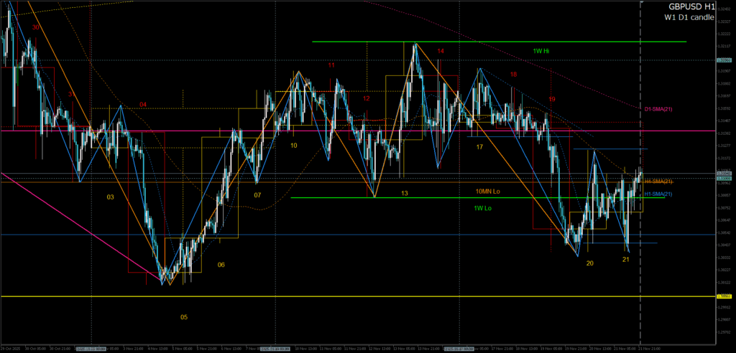Click the GBPUSD H1 chart title
This screenshot has height=353, width=736.
[x=689, y=6]
